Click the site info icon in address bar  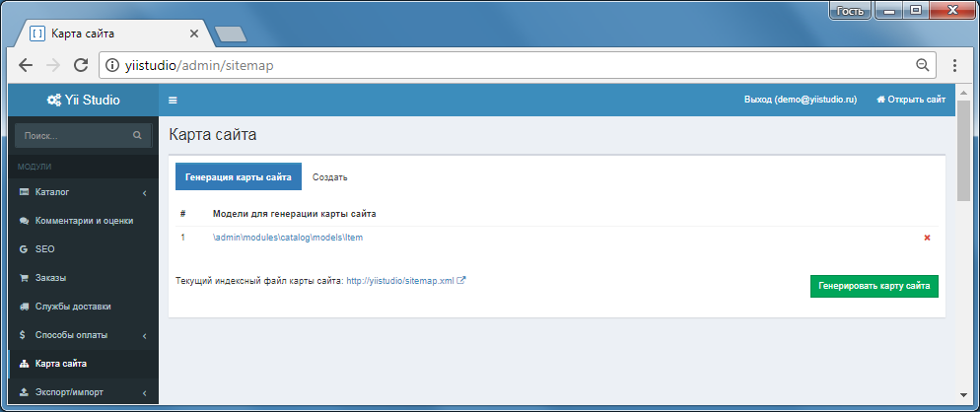(x=111, y=65)
